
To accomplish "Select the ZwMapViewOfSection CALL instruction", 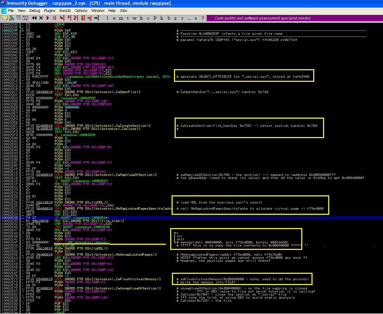I will click(x=105, y=175).
